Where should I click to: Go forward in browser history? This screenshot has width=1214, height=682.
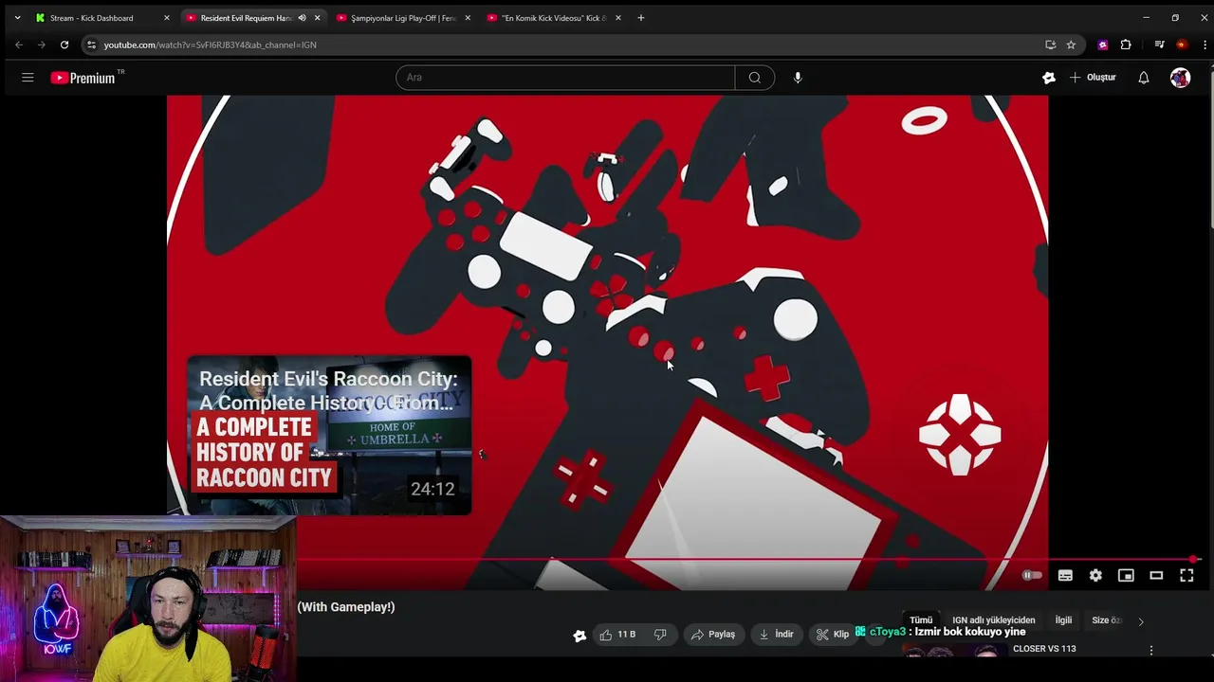point(42,45)
